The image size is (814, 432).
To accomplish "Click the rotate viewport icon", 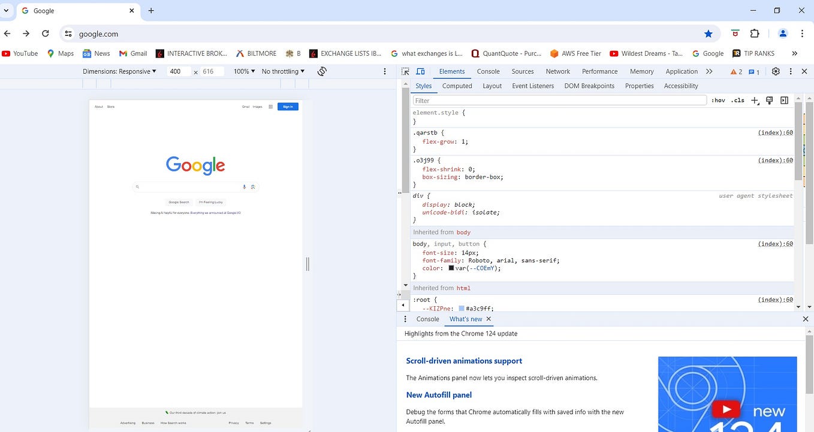I will (321, 71).
